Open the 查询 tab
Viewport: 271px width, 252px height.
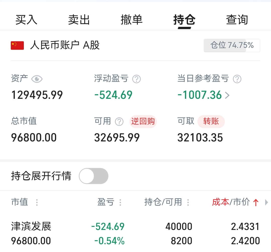coord(237,20)
